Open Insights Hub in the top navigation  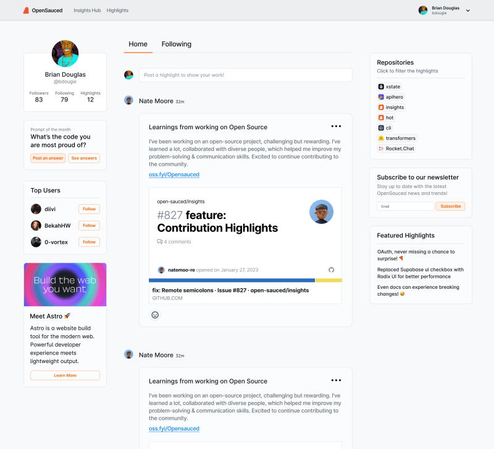87,11
